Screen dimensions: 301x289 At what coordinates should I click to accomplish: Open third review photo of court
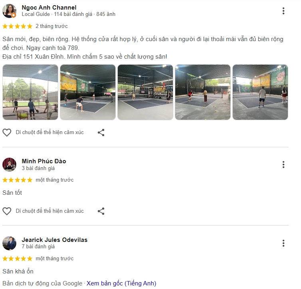145,92
